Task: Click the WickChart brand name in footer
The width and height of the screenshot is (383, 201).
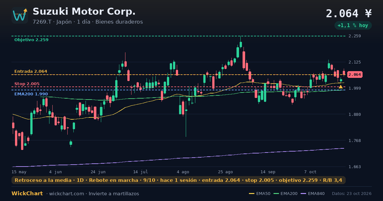Action: [27, 194]
